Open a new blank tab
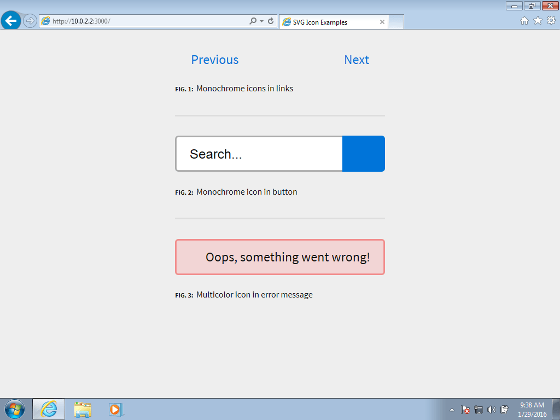 (396, 22)
